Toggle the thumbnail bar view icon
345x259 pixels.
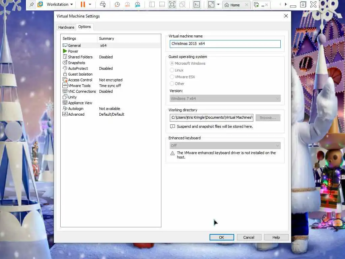pyautogui.click(x=162, y=5)
